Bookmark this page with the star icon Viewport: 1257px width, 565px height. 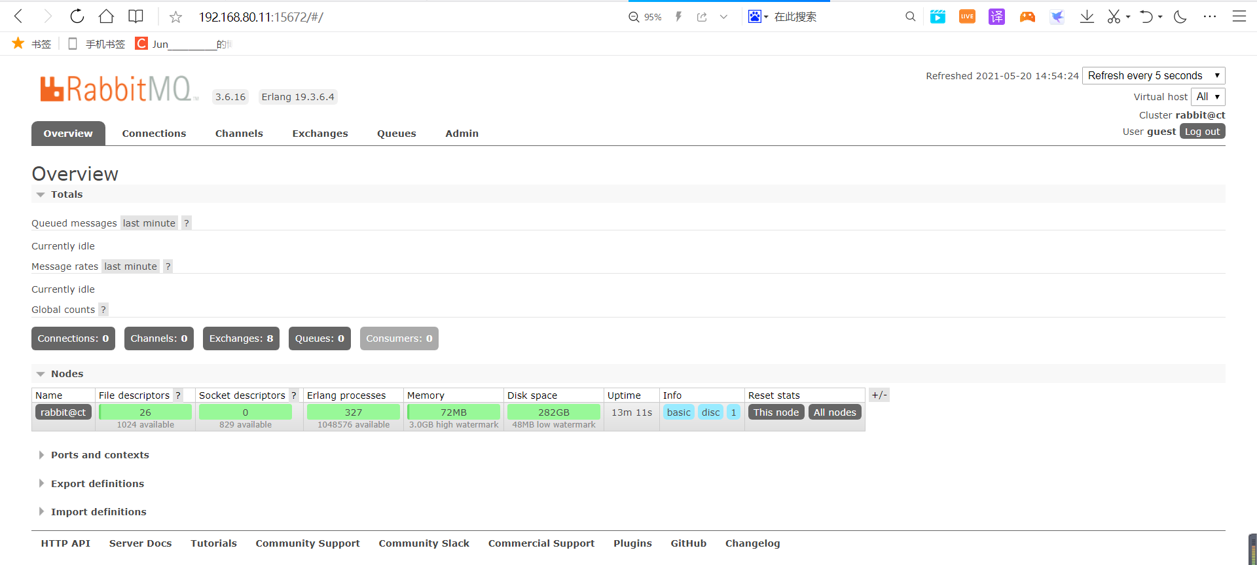coord(175,17)
